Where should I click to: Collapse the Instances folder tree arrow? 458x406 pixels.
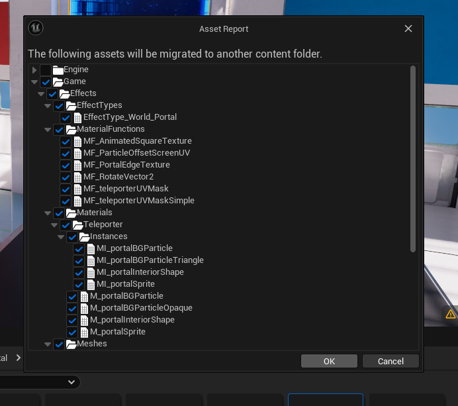pyautogui.click(x=61, y=237)
